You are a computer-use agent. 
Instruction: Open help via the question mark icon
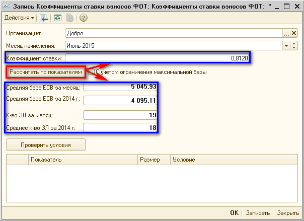pyautogui.click(x=84, y=18)
